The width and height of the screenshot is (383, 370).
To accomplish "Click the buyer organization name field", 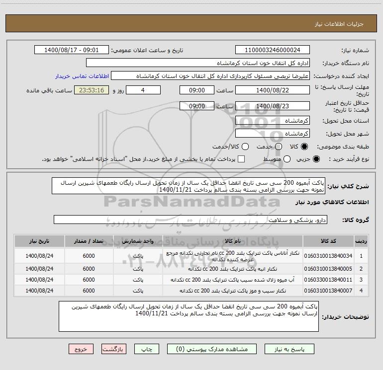I will tap(198, 63).
